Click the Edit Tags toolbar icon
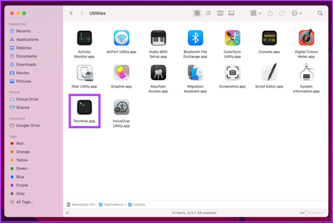The image size is (333, 223). 282,13
